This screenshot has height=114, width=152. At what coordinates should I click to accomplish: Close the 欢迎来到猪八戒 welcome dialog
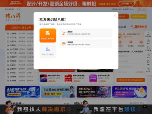[115, 16]
